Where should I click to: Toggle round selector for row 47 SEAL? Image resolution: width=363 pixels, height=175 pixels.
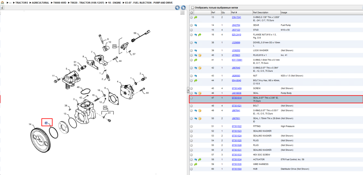(x=191, y=98)
